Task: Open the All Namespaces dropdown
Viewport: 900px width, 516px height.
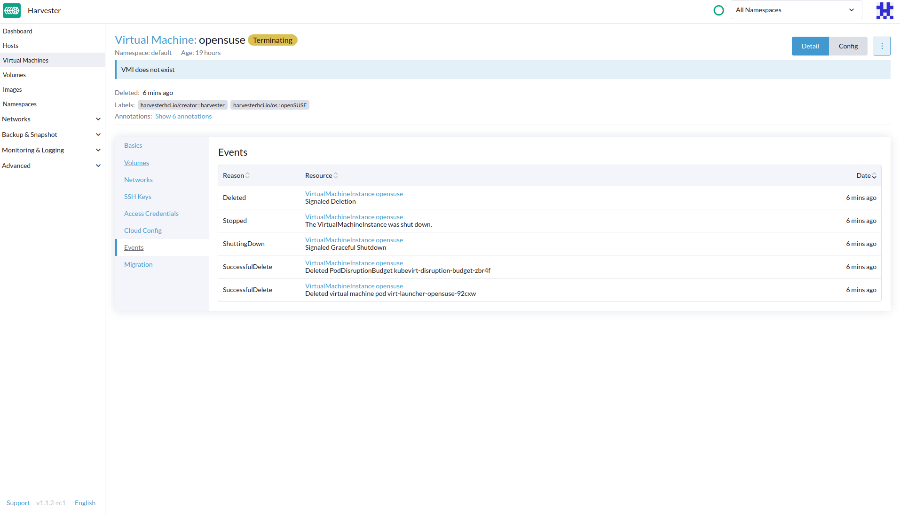Action: [796, 10]
